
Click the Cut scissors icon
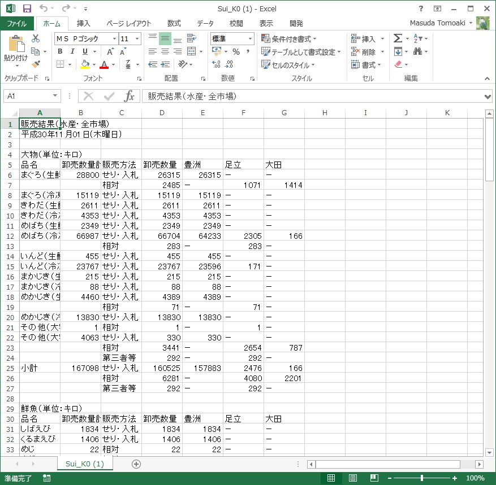coord(36,38)
